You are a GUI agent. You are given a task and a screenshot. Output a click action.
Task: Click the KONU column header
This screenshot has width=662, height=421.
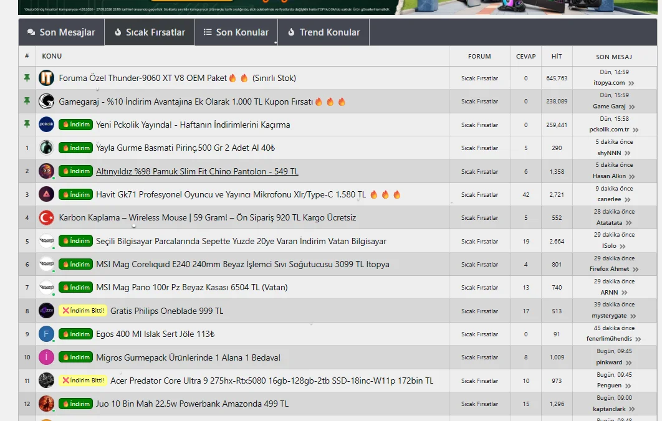(x=52, y=56)
